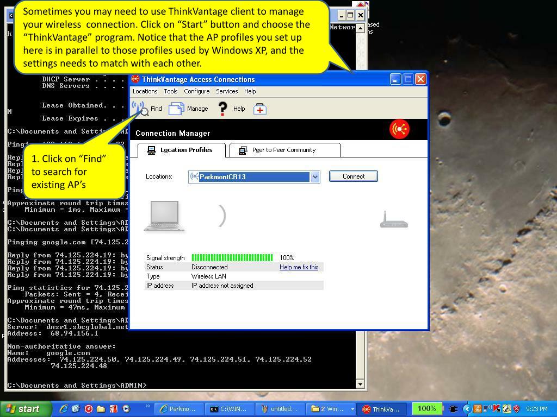Image resolution: width=557 pixels, height=417 pixels.
Task: Click the laptop computer image
Action: (x=164, y=216)
